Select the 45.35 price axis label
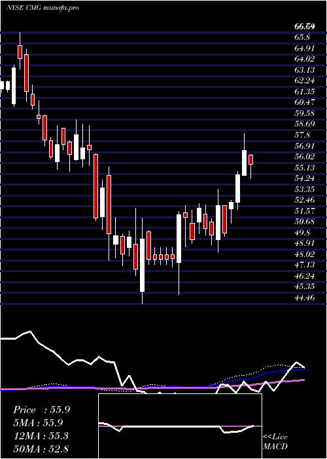 (305, 287)
